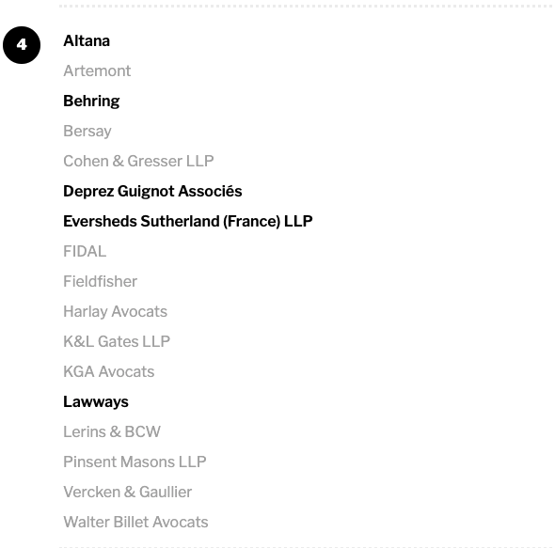Select the Behring firm link

coord(91,102)
